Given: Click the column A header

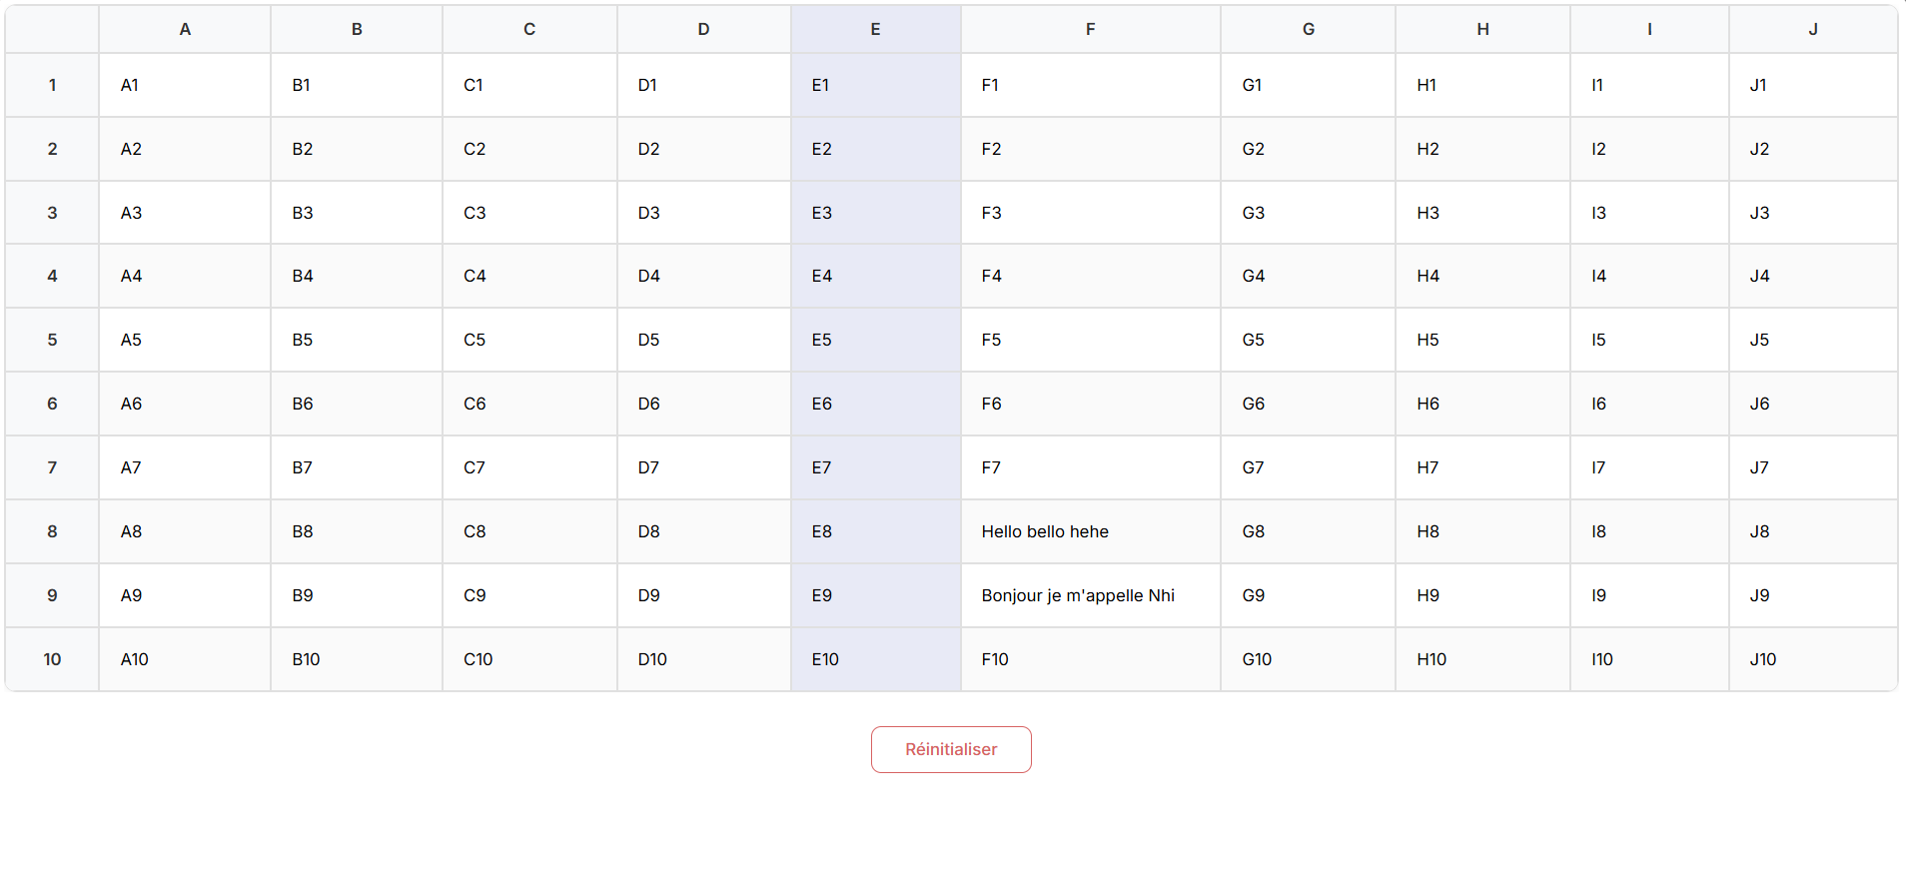Looking at the screenshot, I should (x=184, y=29).
